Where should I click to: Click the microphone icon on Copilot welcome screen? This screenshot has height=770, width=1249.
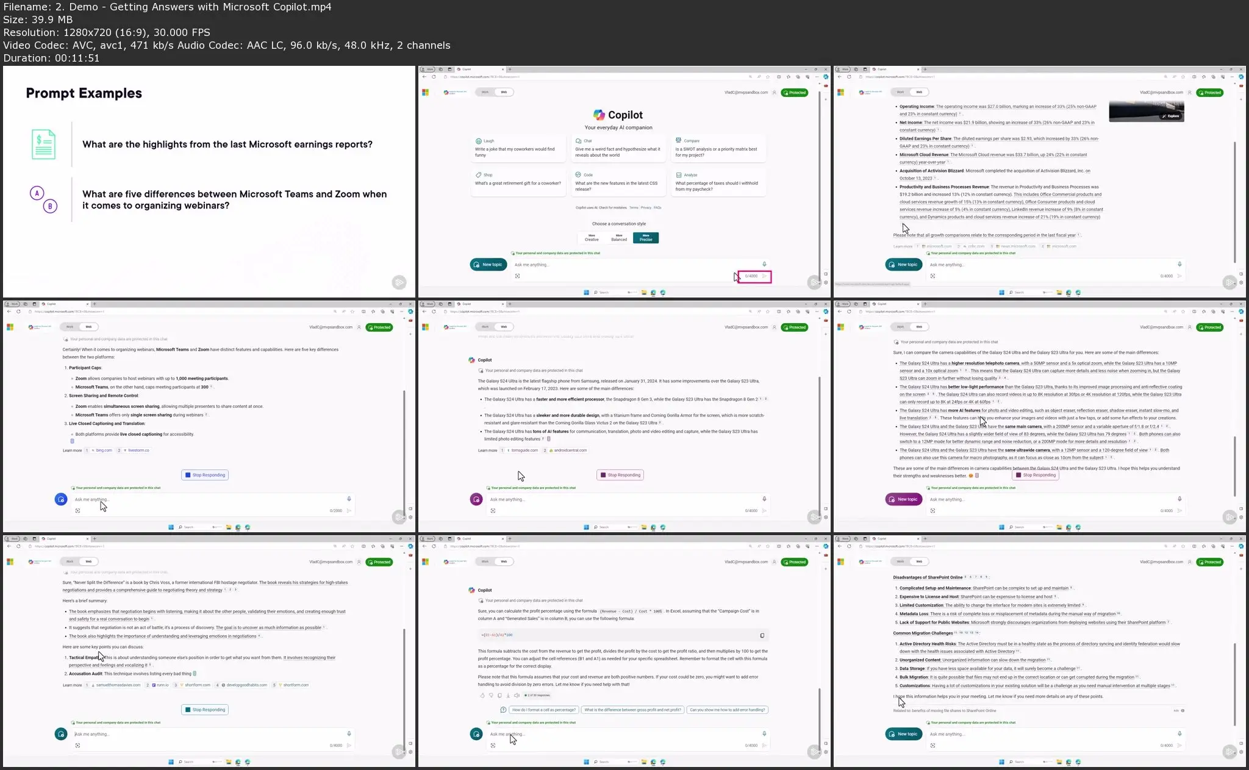point(764,264)
